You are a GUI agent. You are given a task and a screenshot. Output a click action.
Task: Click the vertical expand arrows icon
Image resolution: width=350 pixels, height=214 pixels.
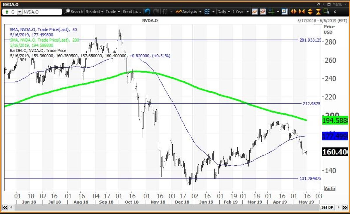click(x=310, y=12)
